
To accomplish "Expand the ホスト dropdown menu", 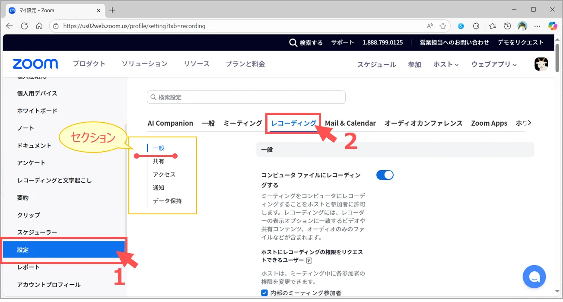I will 446,64.
